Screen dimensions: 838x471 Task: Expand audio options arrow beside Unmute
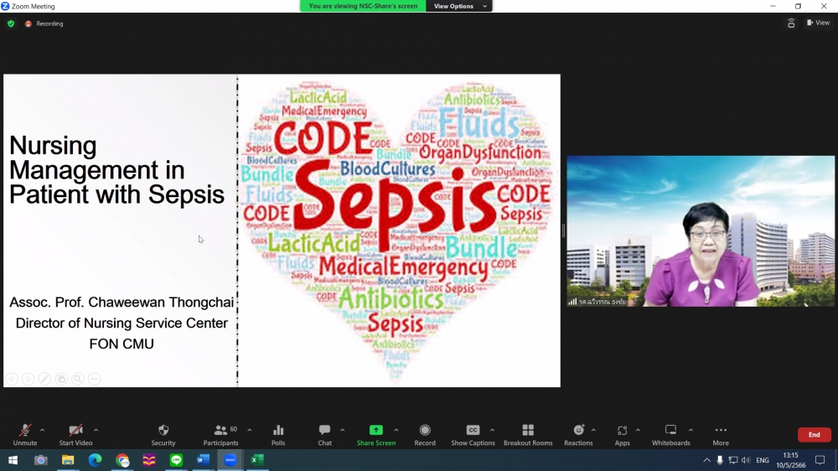[43, 430]
